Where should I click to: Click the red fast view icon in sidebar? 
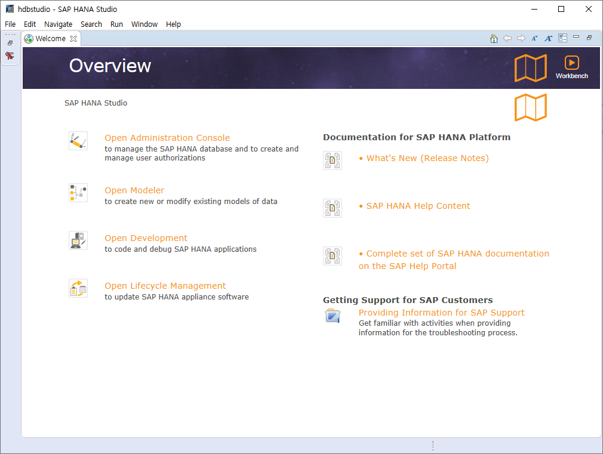click(10, 55)
